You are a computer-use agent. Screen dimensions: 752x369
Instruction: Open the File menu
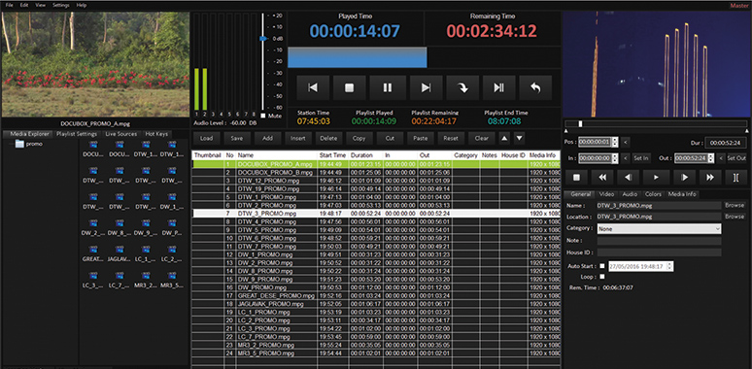click(9, 5)
